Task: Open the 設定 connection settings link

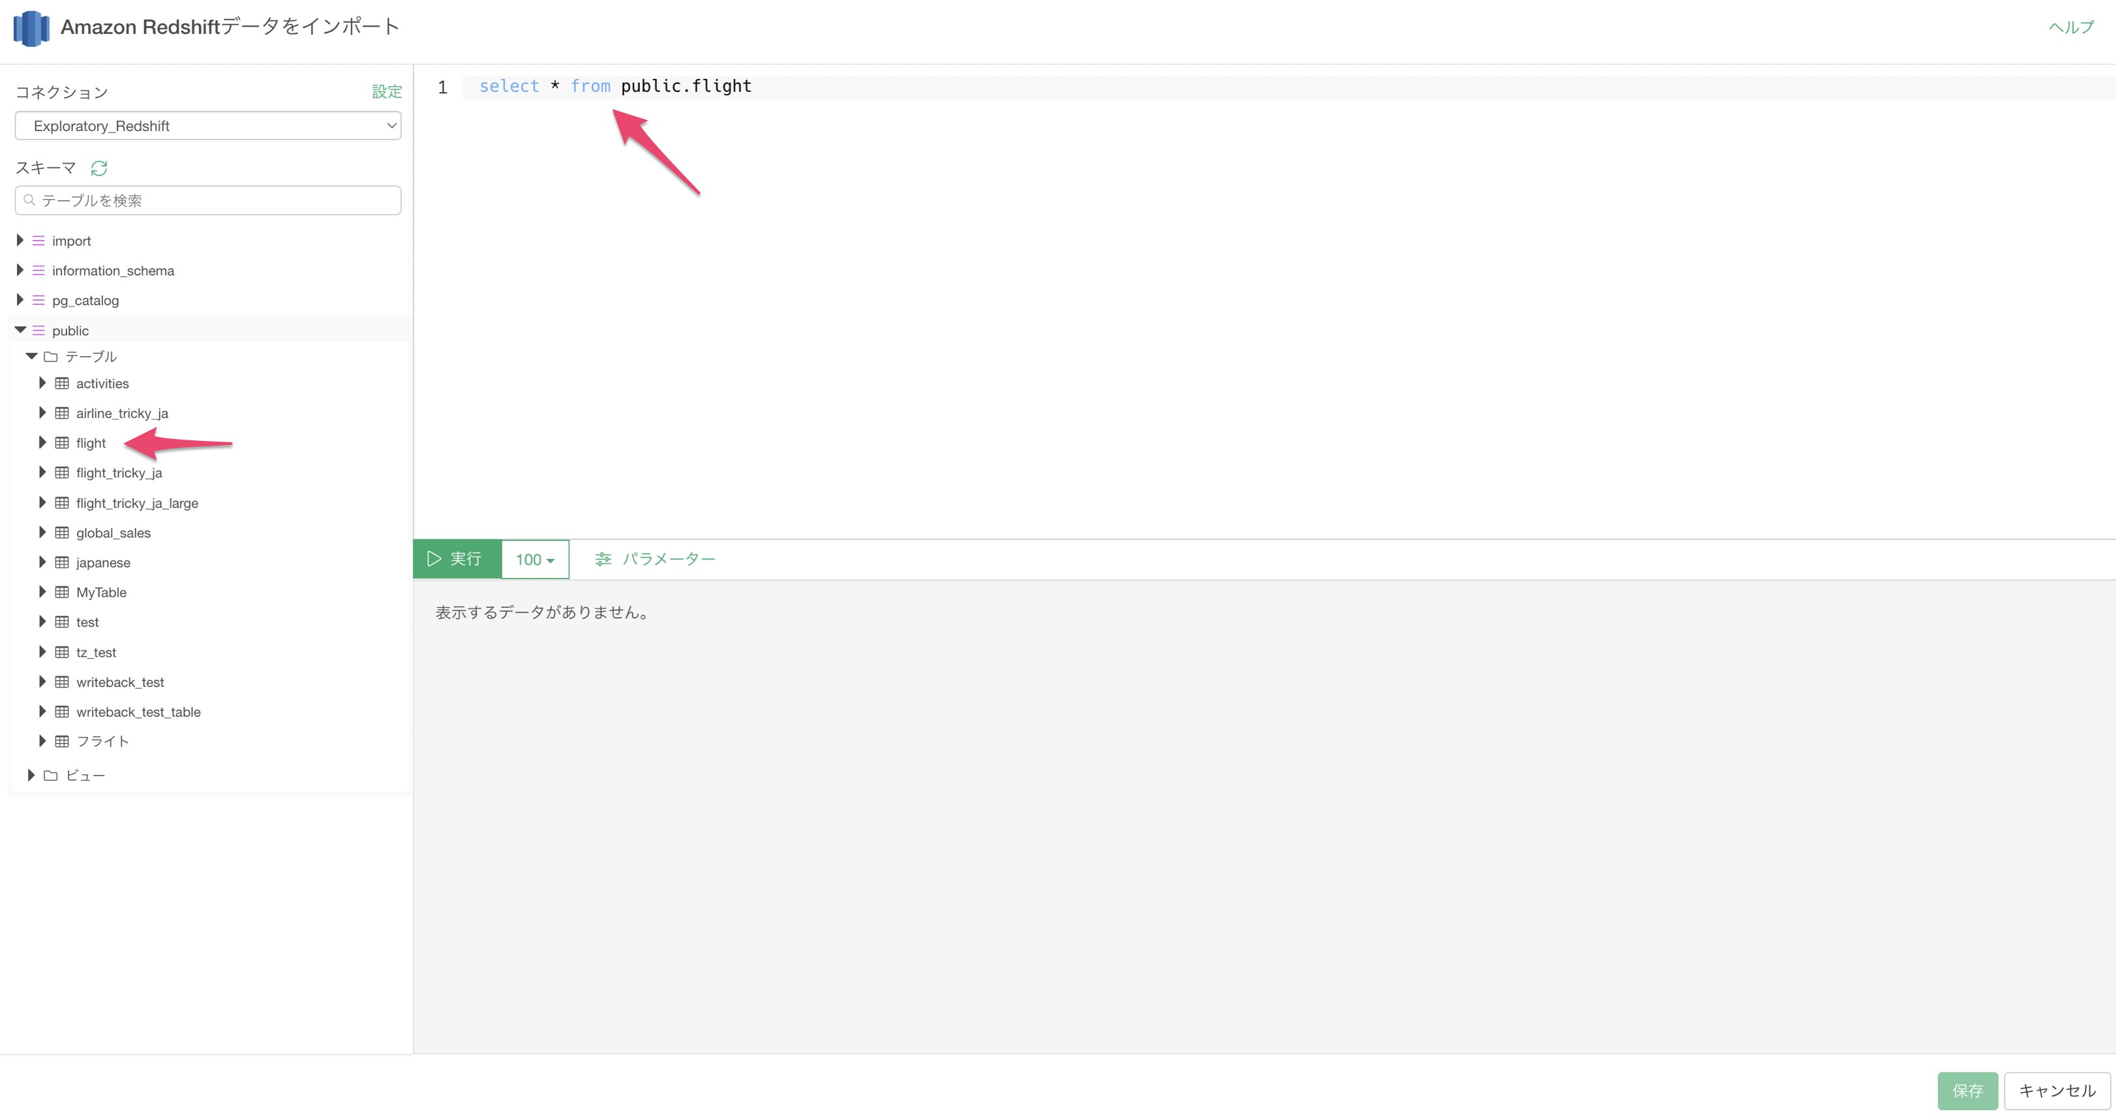Action: [387, 92]
